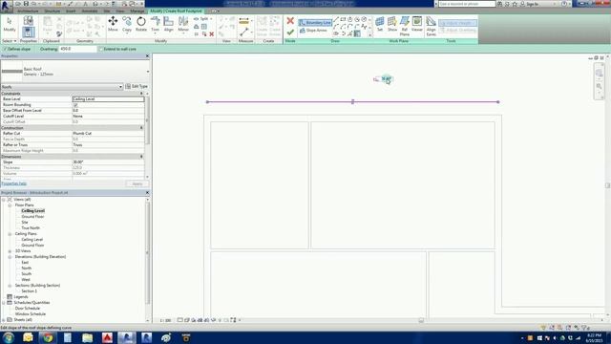Toggle Extend to wall core checkbox
The image size is (611, 344).
tap(101, 49)
